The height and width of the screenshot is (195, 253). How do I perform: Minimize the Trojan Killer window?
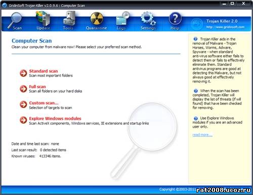[224, 4]
